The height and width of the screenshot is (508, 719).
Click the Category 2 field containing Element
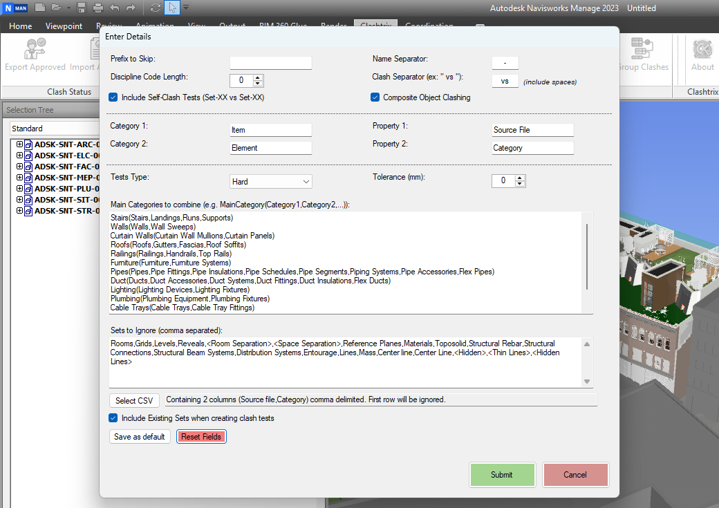270,148
